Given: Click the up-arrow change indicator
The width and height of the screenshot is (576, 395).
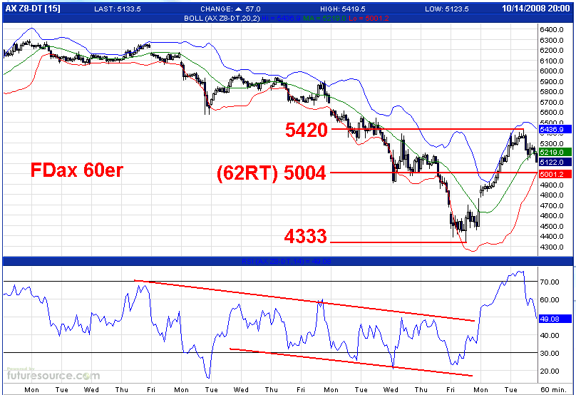Looking at the screenshot, I should tap(239, 9).
